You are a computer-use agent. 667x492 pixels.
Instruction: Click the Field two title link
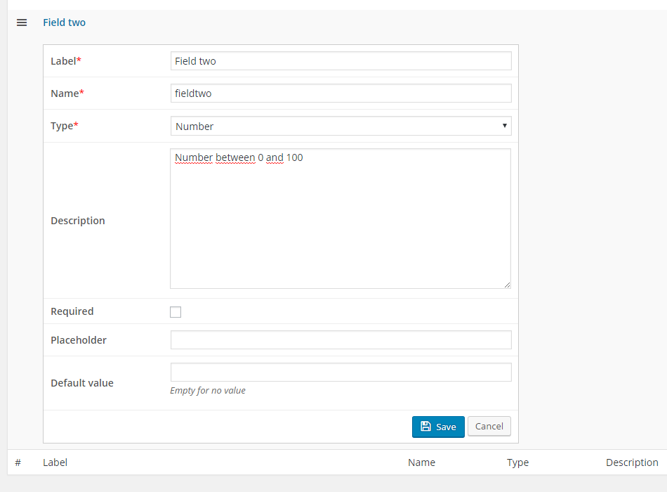(x=64, y=22)
